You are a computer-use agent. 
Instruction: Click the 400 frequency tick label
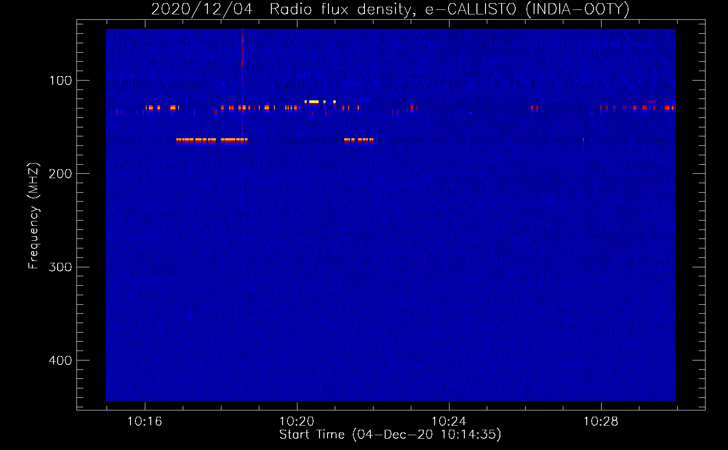(x=60, y=360)
